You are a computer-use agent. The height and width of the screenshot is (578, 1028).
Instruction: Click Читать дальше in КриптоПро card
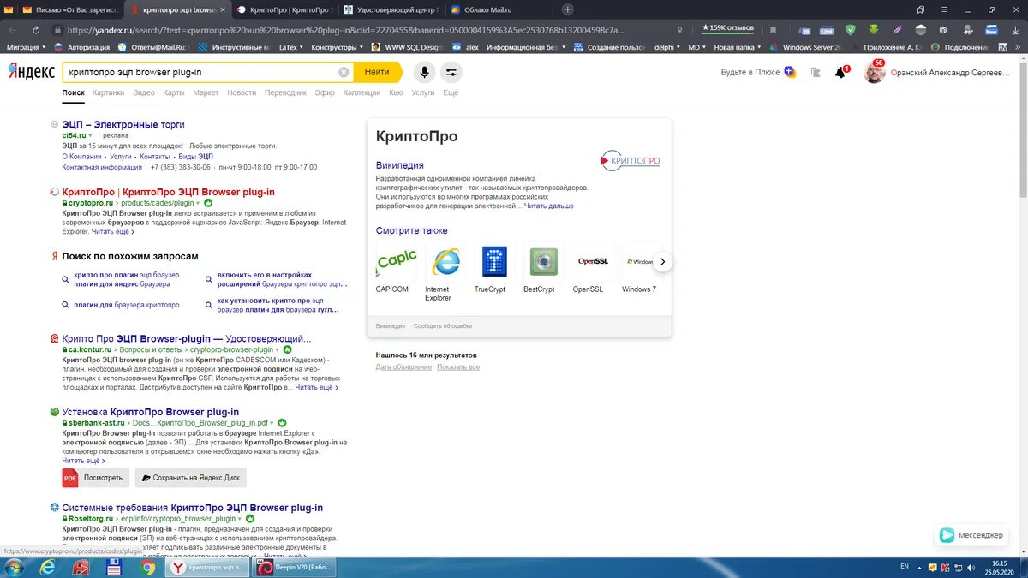[549, 206]
